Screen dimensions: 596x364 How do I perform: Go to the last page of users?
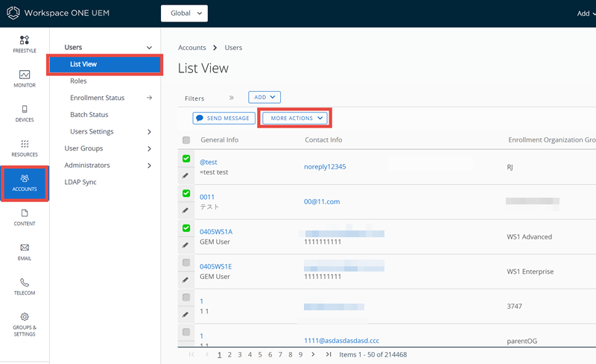(329, 354)
